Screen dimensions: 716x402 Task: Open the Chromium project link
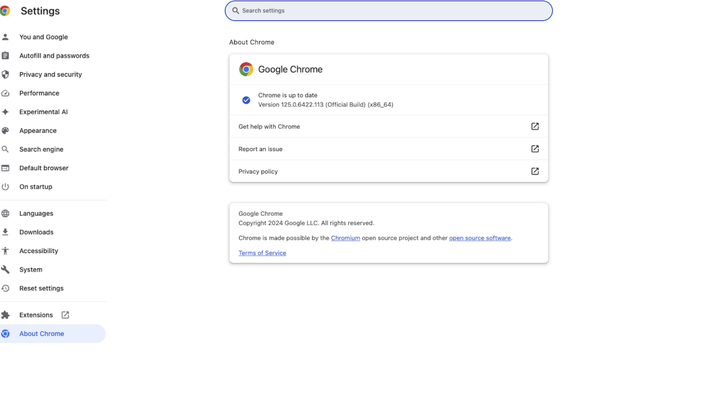(345, 238)
